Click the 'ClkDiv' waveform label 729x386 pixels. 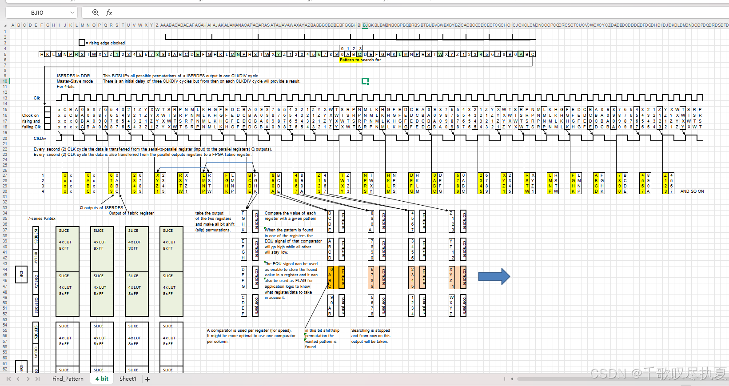click(40, 139)
